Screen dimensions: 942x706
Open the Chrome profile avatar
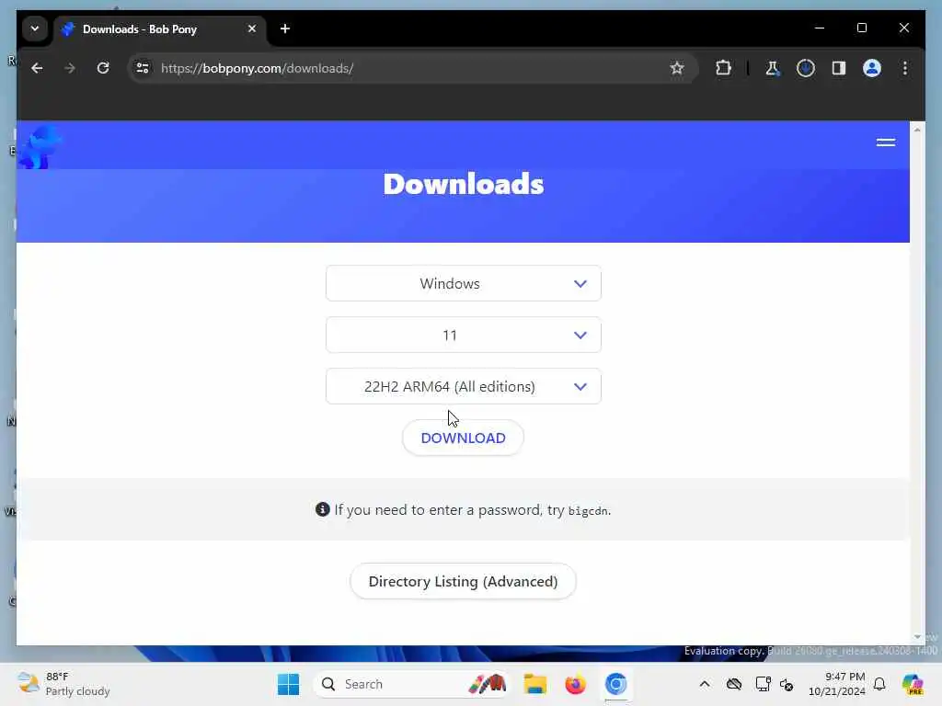pyautogui.click(x=872, y=68)
